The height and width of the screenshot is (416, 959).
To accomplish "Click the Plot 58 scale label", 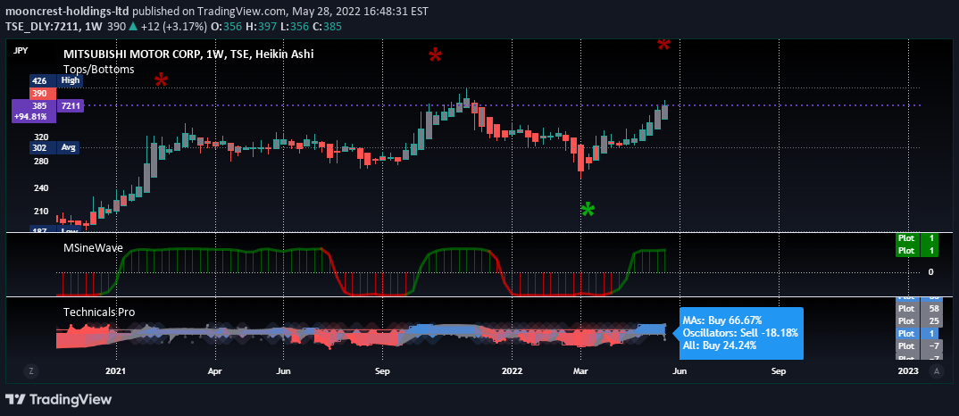I will click(x=917, y=309).
